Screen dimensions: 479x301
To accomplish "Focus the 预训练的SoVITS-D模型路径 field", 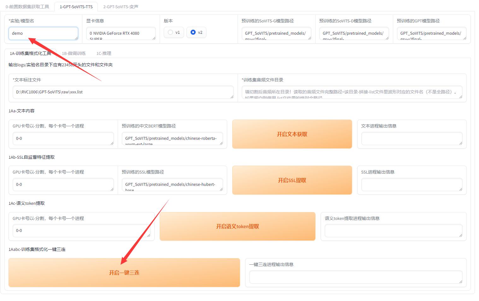I will [x=354, y=33].
